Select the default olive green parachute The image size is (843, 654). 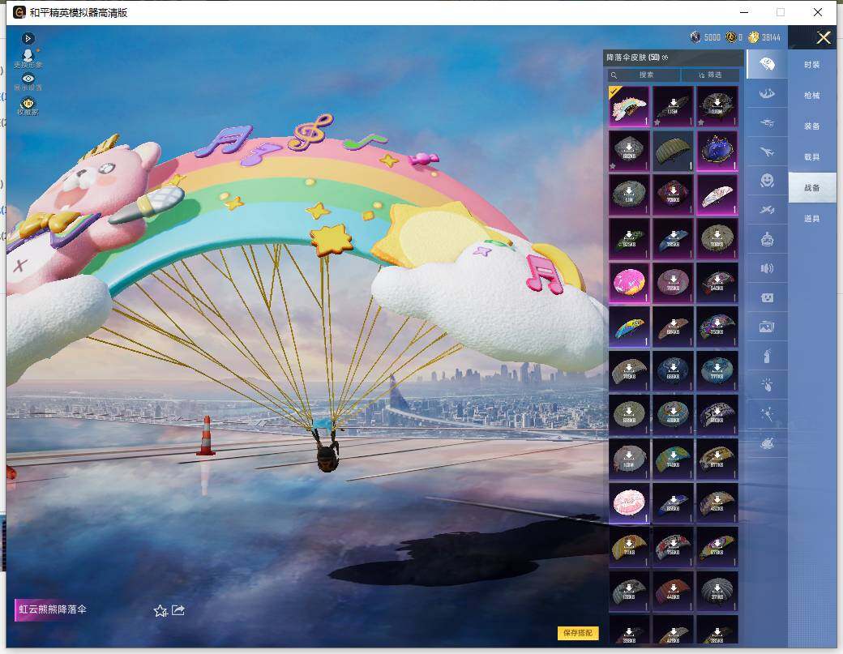pyautogui.click(x=673, y=151)
